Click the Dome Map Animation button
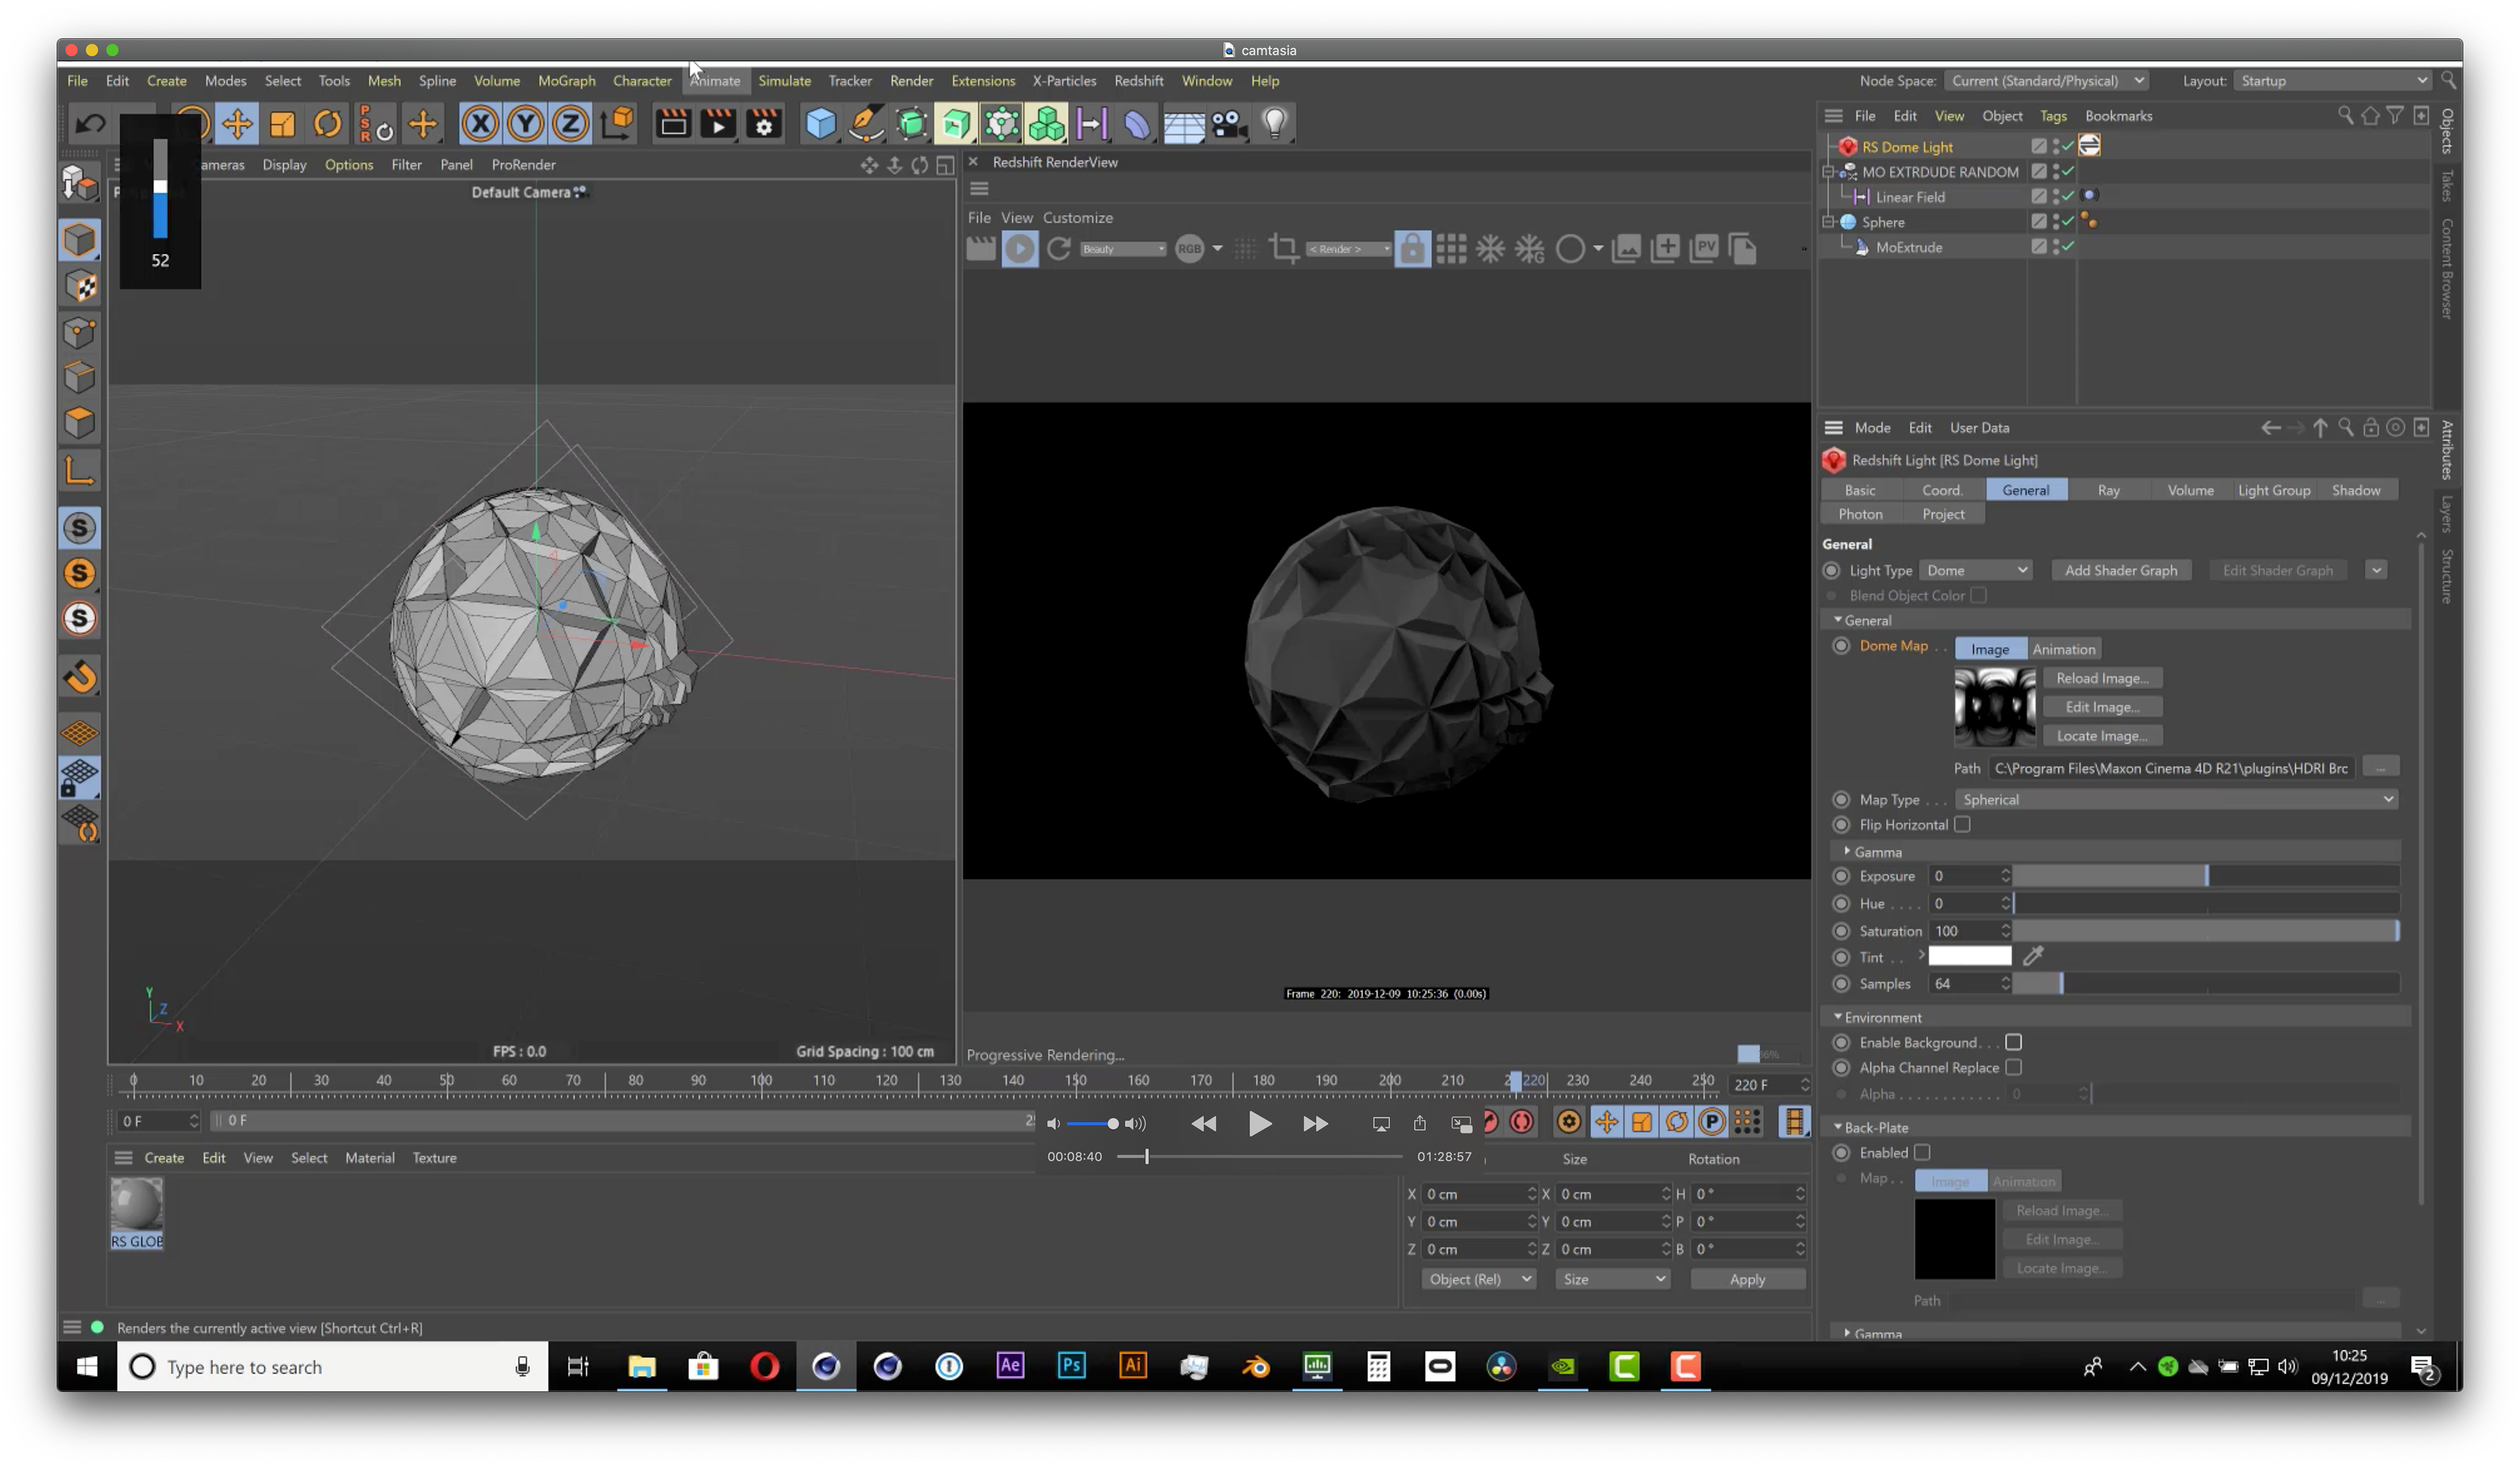2520x1467 pixels. pyautogui.click(x=2063, y=649)
